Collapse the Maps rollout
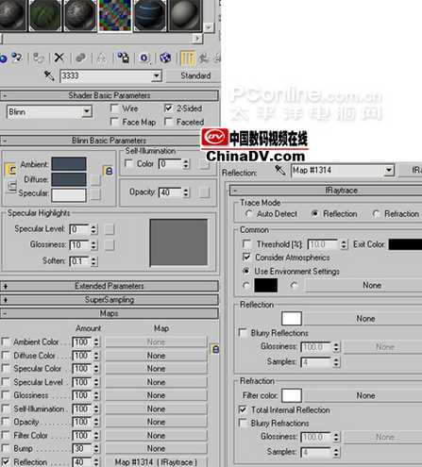The width and height of the screenshot is (422, 467). click(x=110, y=313)
